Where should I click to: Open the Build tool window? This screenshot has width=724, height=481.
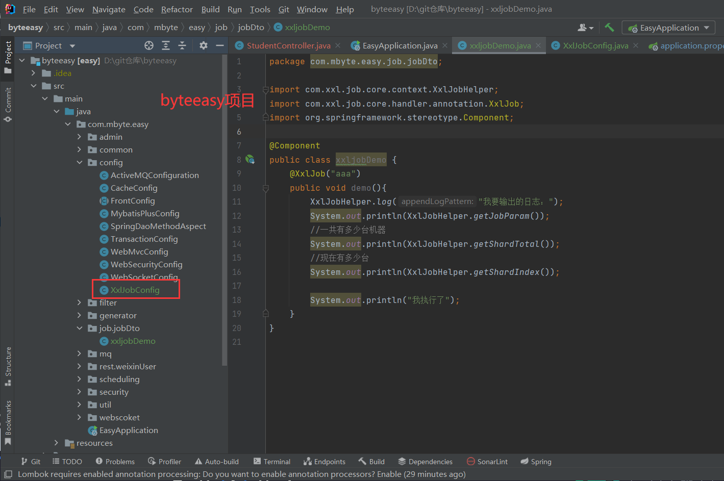371,462
